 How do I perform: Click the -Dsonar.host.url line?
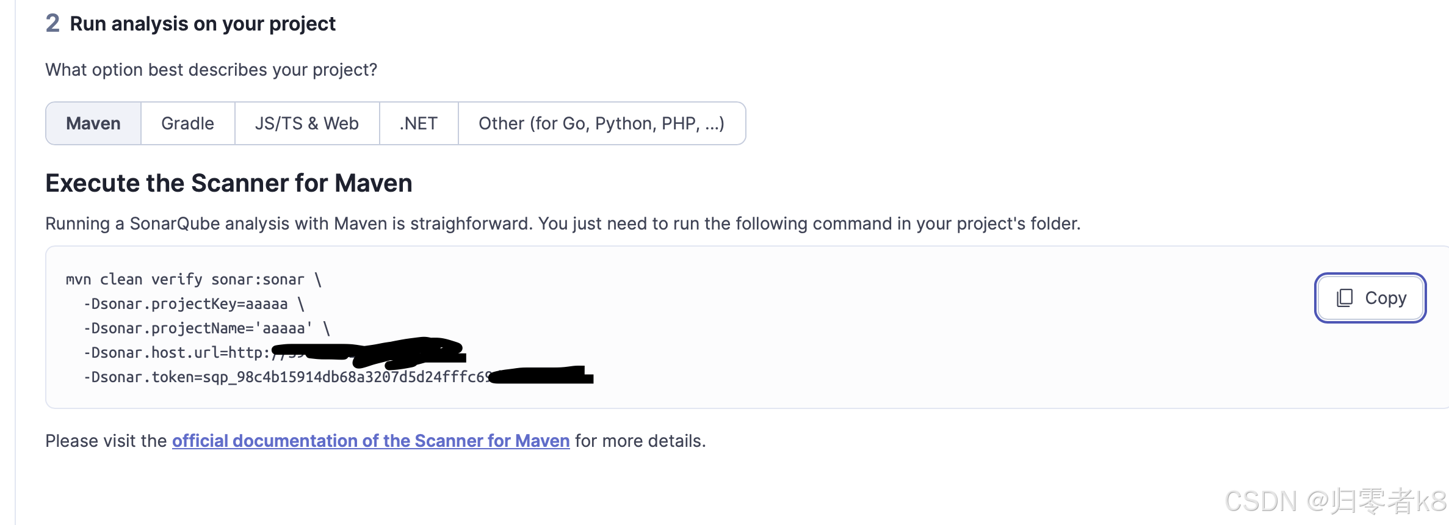tap(177, 353)
